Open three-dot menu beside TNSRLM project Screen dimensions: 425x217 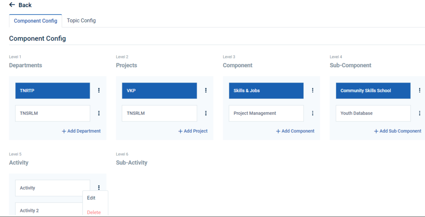click(x=206, y=113)
